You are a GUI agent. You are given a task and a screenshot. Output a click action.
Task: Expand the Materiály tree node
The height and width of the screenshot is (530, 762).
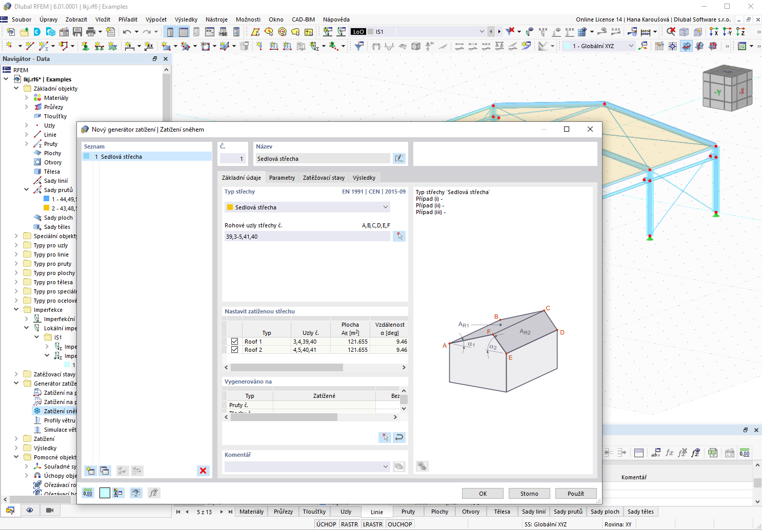point(27,98)
